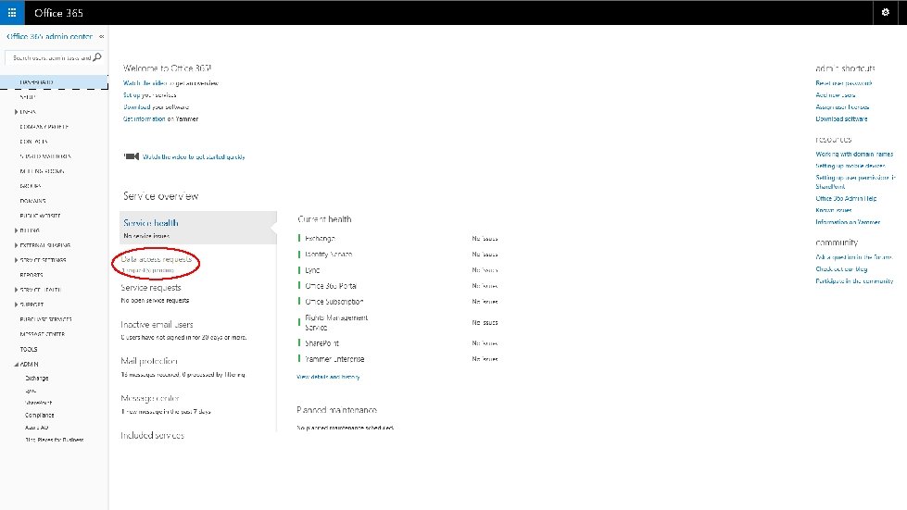Click Watch the video to get started quickly
Viewport: 907px width, 510px height.
point(194,156)
